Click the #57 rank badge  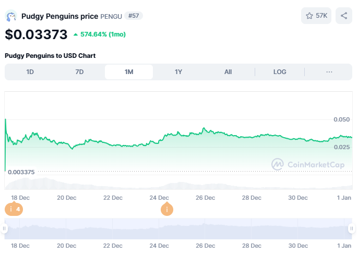point(134,16)
